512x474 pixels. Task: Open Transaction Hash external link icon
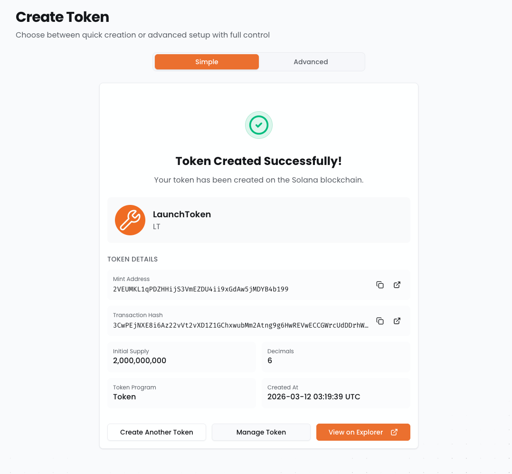[397, 321]
